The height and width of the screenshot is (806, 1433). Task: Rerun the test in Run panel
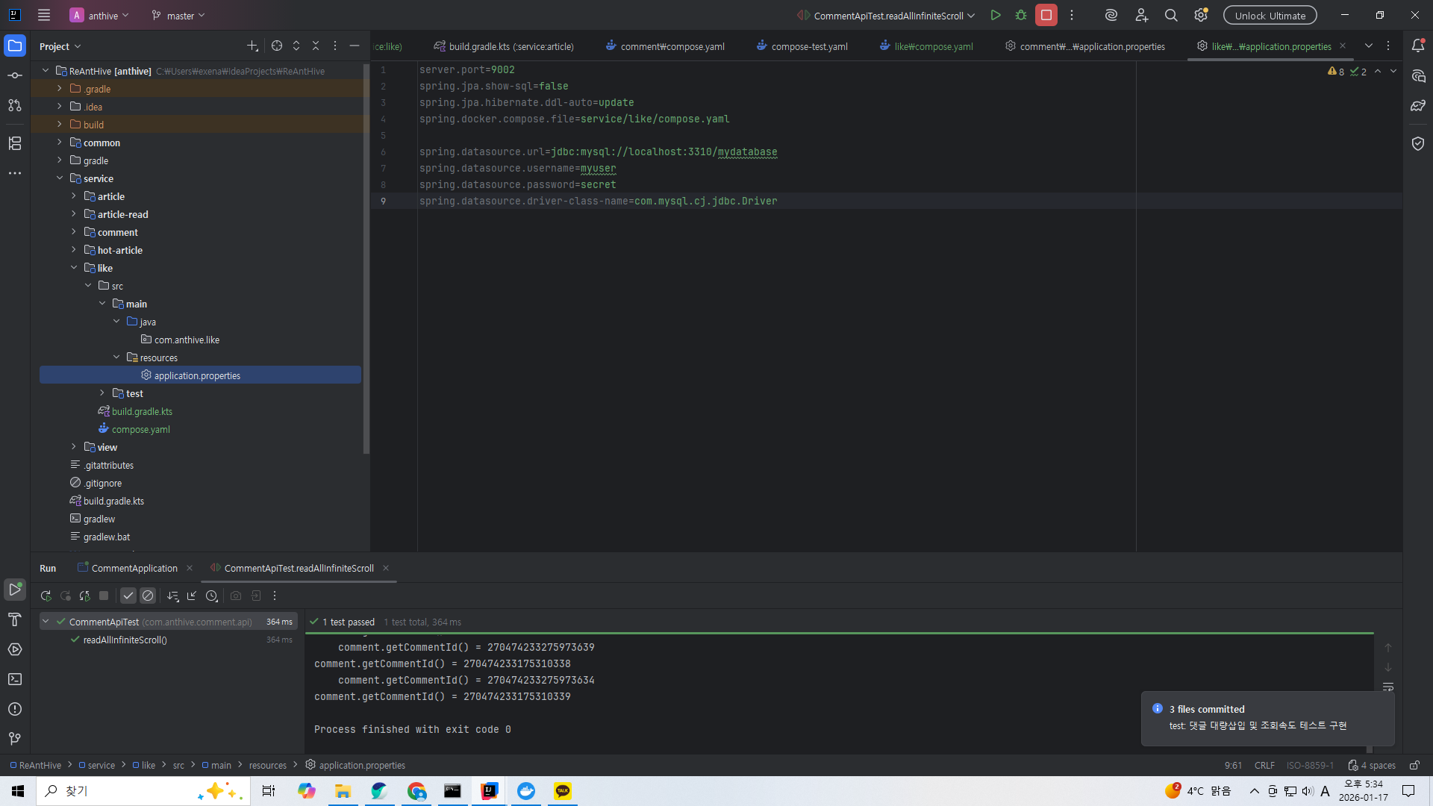click(46, 596)
